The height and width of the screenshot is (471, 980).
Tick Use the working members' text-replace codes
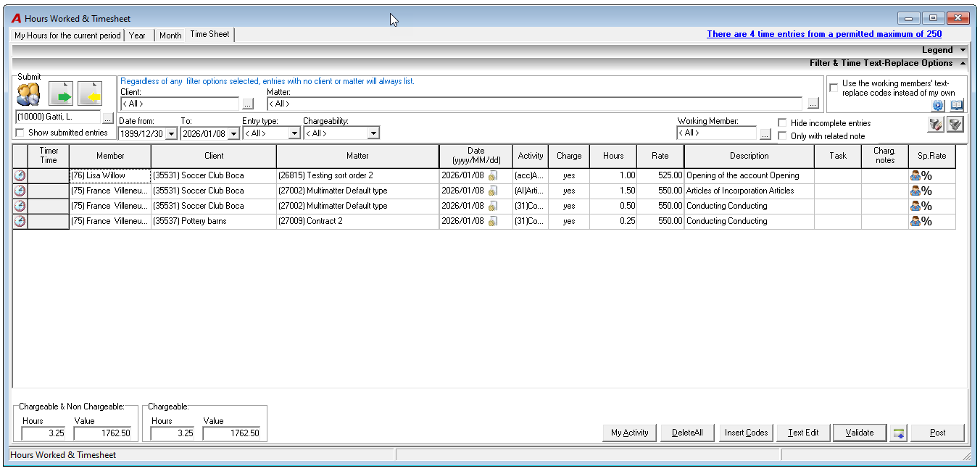[834, 88]
